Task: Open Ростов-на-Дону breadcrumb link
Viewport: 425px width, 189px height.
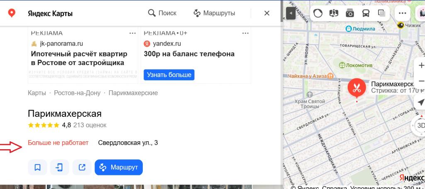Action: pos(77,93)
